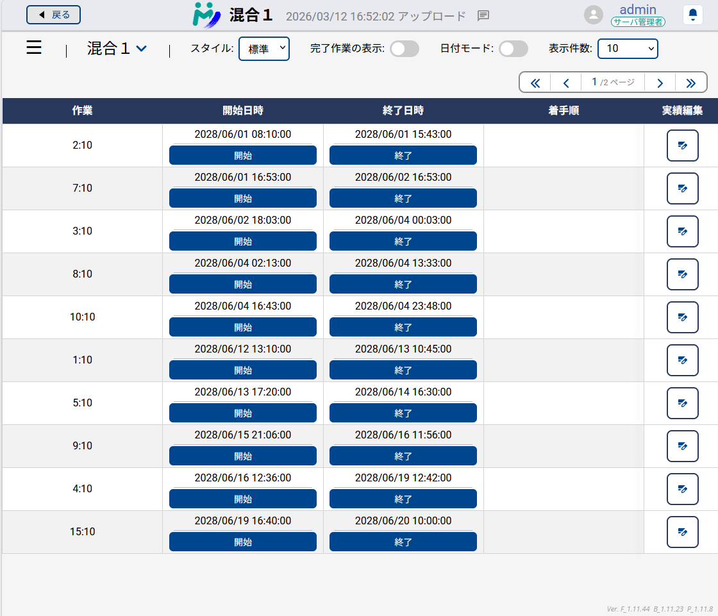Image resolution: width=718 pixels, height=616 pixels.
Task: Finish task 1:10 with 終了 button
Action: [403, 370]
